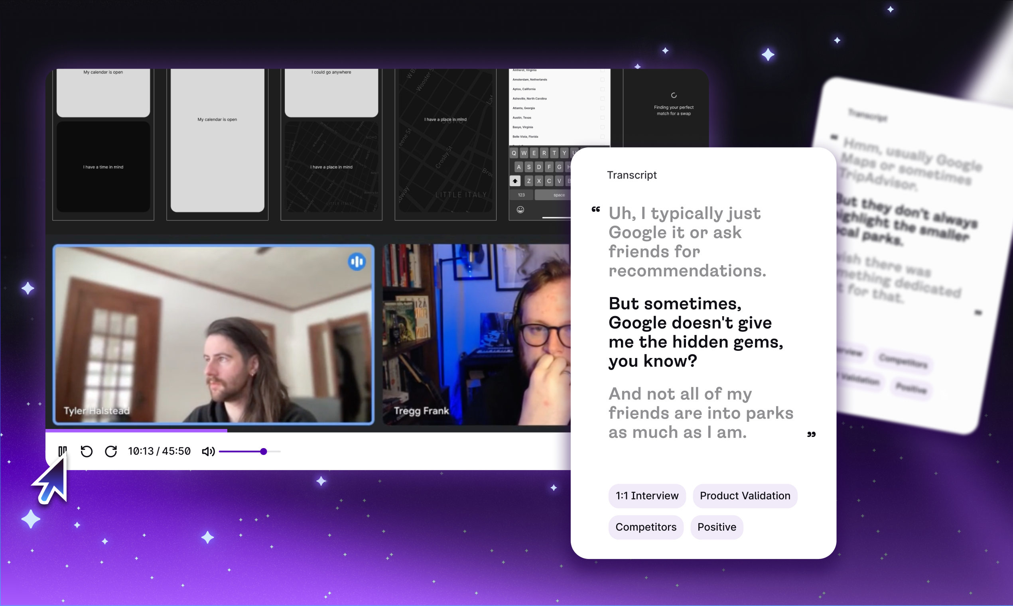1013x606 pixels.
Task: Click the Positive sentiment tag
Action: pyautogui.click(x=716, y=527)
